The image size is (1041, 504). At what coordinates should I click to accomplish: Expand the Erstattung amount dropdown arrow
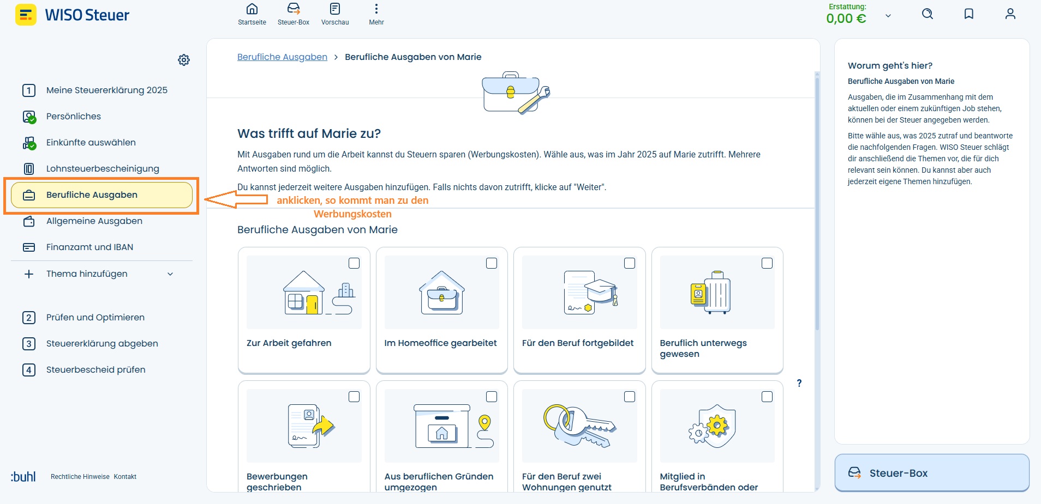point(888,16)
